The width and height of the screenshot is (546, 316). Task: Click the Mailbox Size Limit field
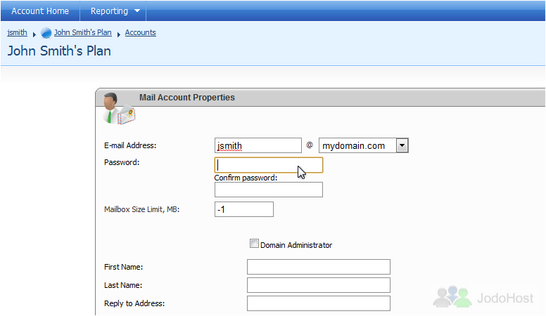(x=243, y=209)
